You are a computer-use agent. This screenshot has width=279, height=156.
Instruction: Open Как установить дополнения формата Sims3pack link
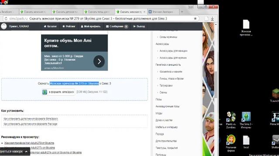coord(31,119)
